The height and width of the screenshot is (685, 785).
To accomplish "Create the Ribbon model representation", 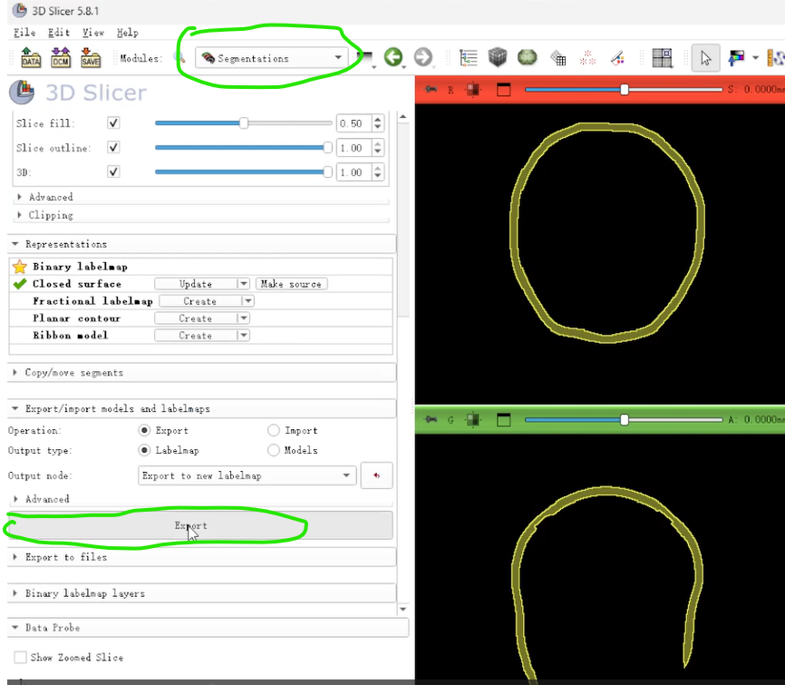I will tap(196, 335).
